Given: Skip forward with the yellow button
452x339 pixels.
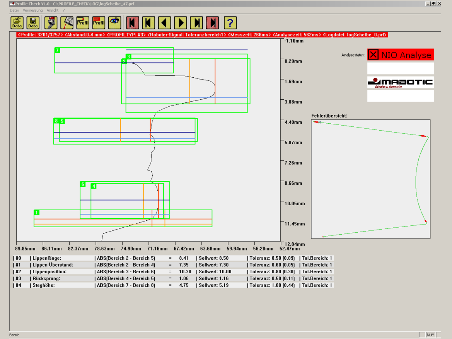Looking at the screenshot, I should (x=196, y=23).
